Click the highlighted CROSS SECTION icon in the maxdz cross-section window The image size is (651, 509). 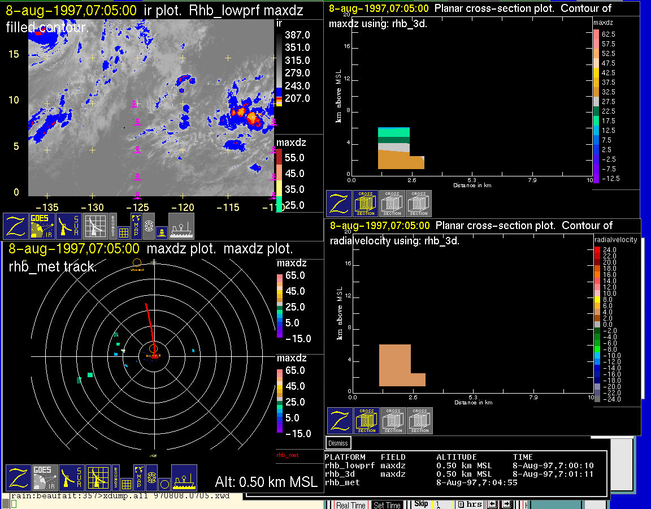pos(366,204)
